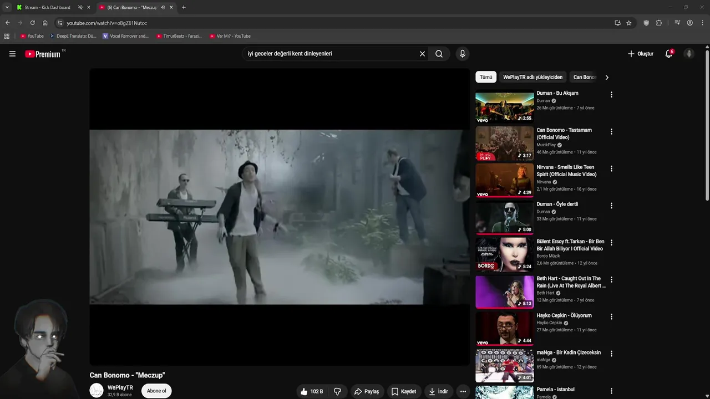Open the notifications bell
710x399 pixels.
[669, 54]
